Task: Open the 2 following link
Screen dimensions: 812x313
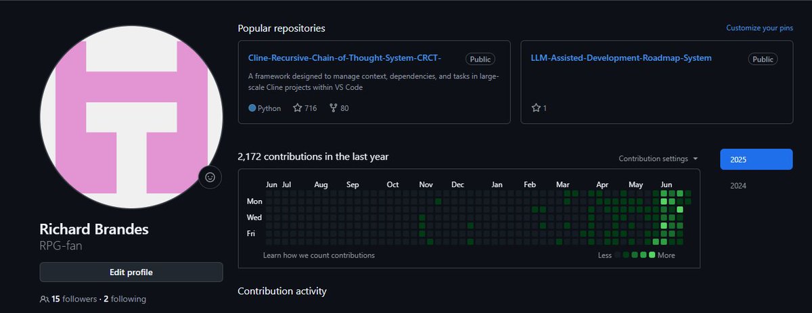Action: (x=125, y=299)
